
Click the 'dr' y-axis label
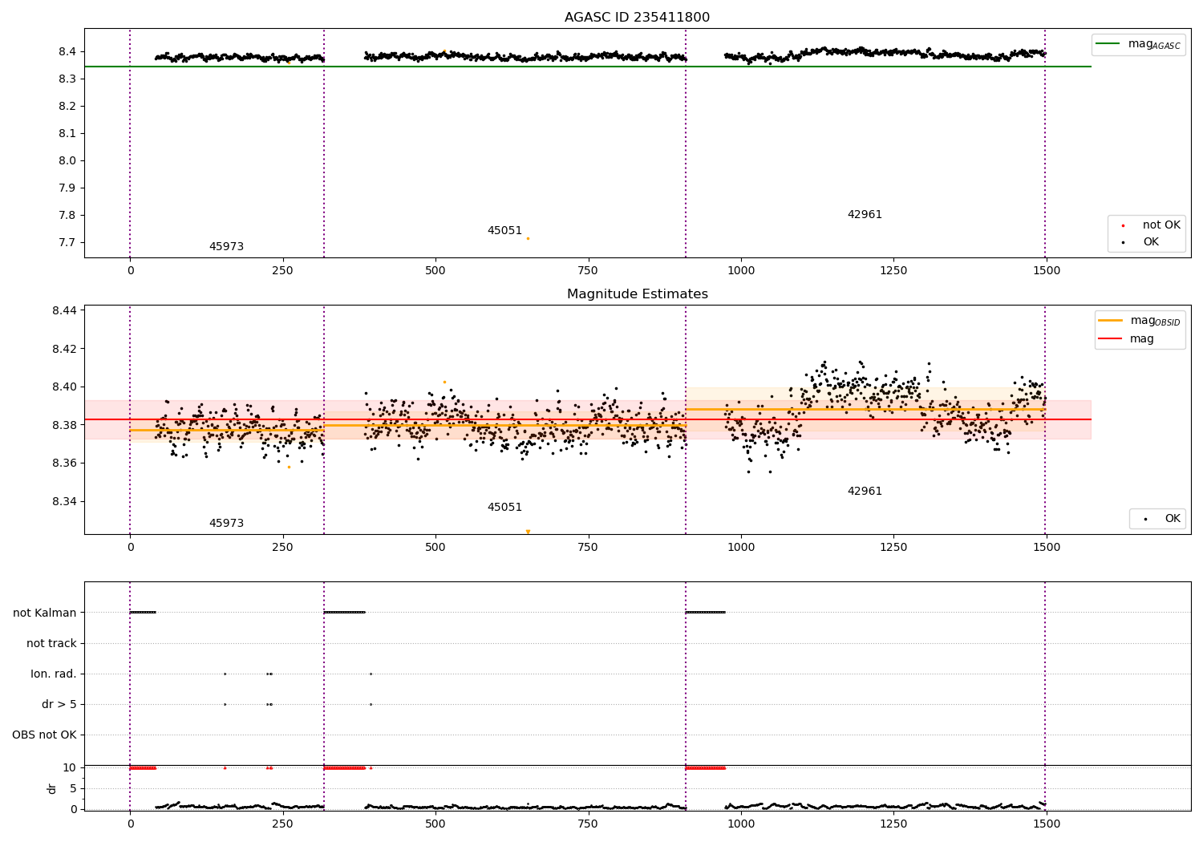click(52, 789)
